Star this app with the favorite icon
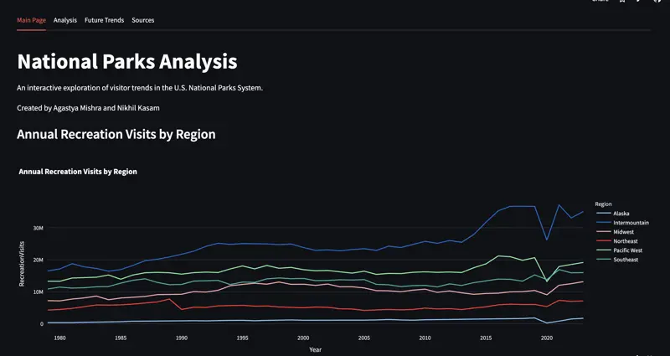The height and width of the screenshot is (356, 670). 622,2
